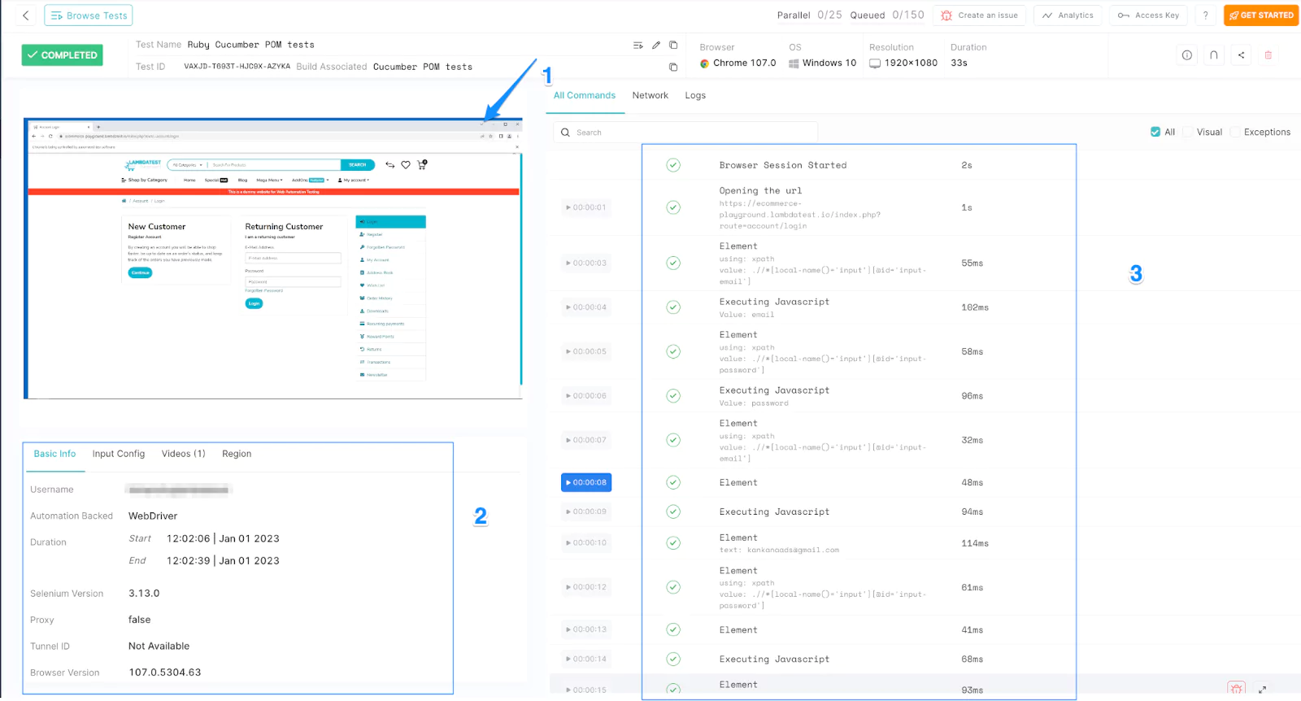Click the command Search input field

coord(685,133)
